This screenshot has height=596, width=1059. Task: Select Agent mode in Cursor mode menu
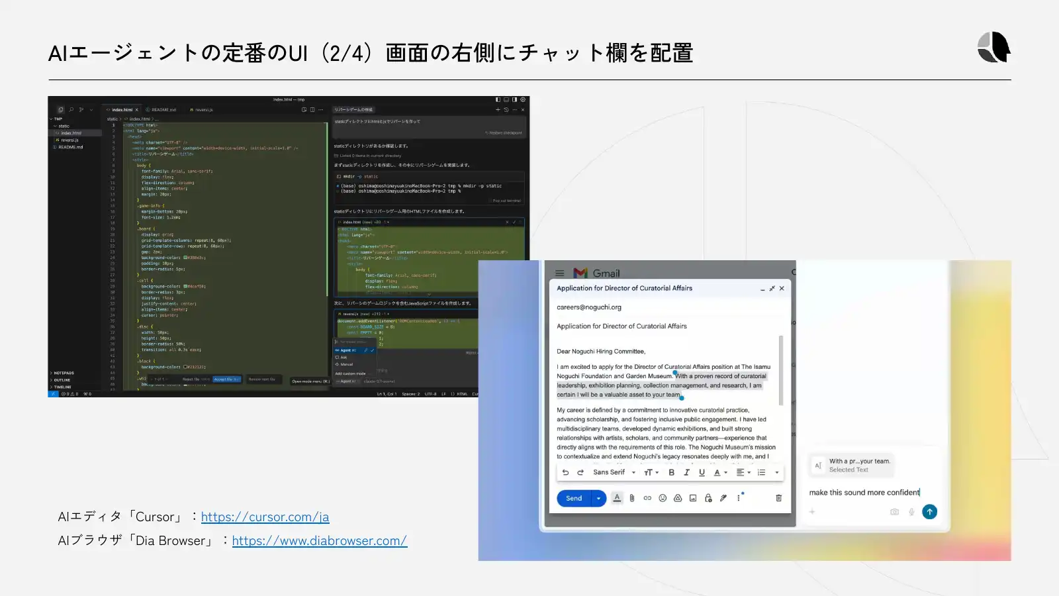pos(355,350)
